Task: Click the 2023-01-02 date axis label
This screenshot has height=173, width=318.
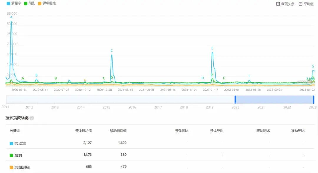Action: click(x=307, y=90)
